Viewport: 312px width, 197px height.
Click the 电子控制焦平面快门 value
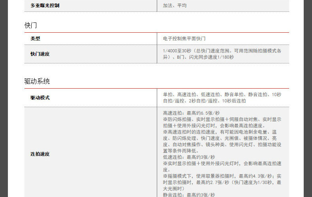(x=184, y=39)
